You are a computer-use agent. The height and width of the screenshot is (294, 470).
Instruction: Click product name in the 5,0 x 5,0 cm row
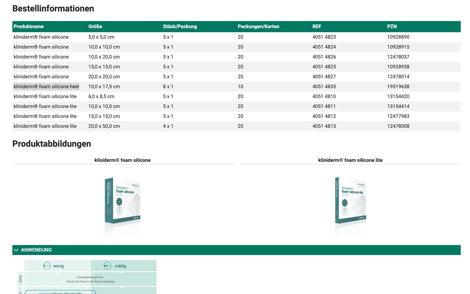[x=41, y=37]
